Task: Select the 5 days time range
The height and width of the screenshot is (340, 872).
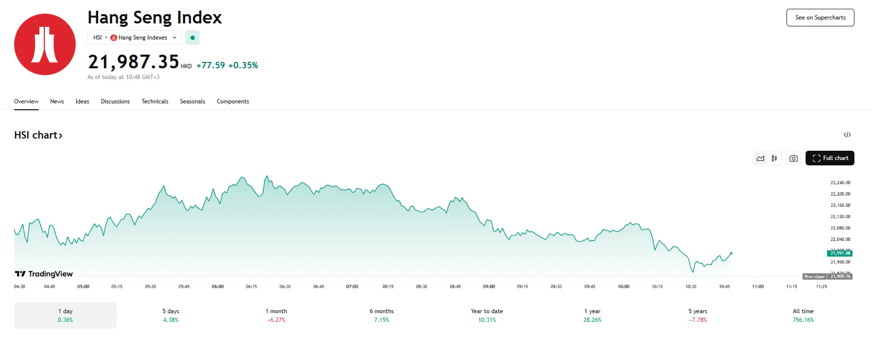Action: coord(171,315)
